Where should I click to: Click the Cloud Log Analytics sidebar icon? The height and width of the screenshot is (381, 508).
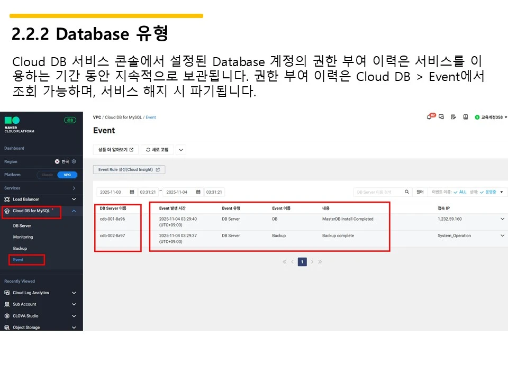[7, 293]
